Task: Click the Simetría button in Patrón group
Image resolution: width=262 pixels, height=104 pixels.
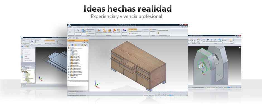Action: point(153,29)
